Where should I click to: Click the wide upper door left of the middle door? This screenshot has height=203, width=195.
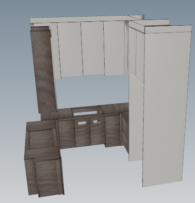(70, 50)
